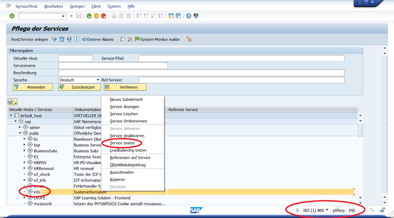Viewport: 394px width, 218px height.
Task: Choose Neues Subelement from context menu
Action: tap(126, 99)
